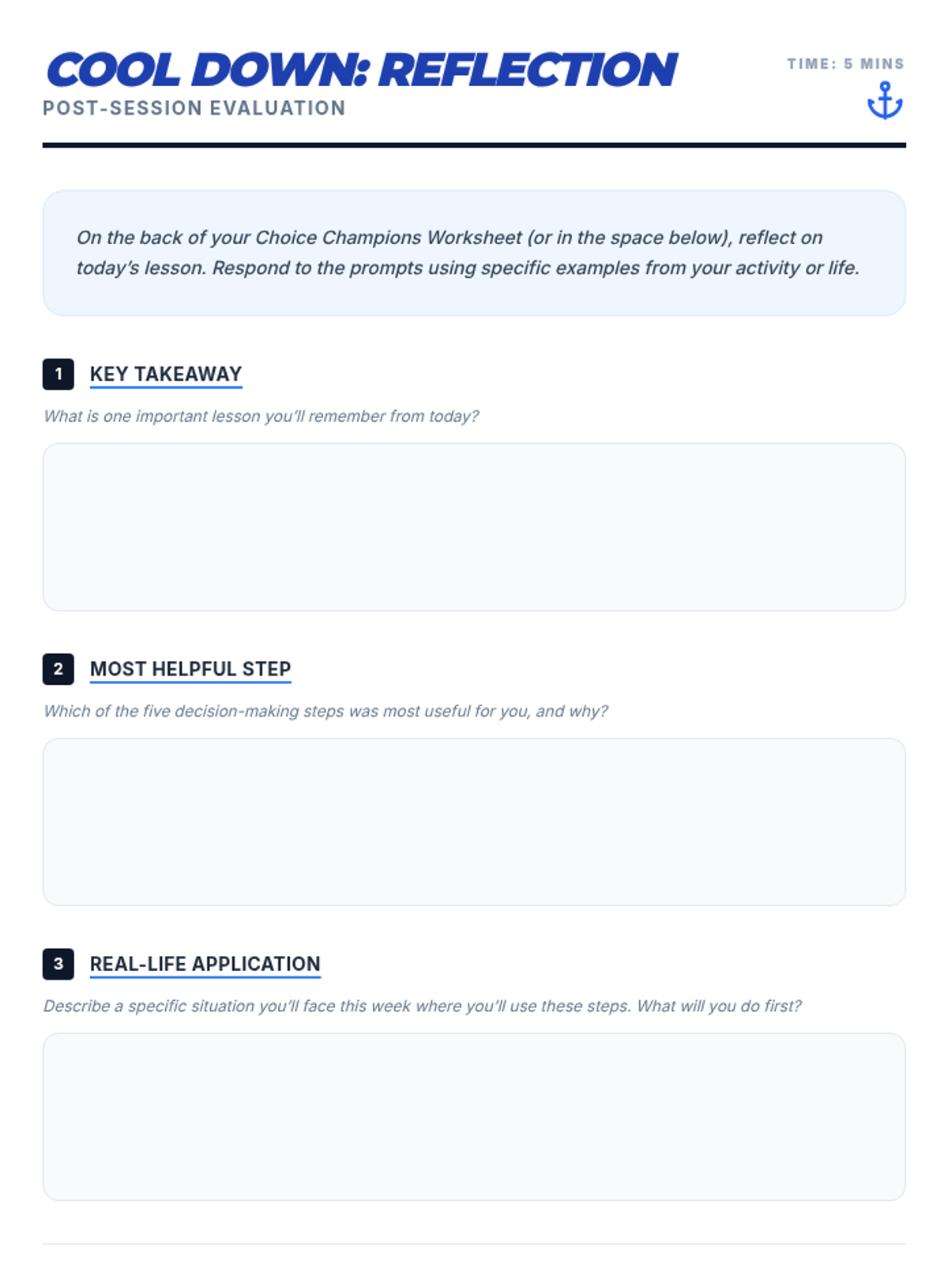The width and height of the screenshot is (948, 1264).
Task: Click the Real-Life Application heading
Action: [205, 964]
